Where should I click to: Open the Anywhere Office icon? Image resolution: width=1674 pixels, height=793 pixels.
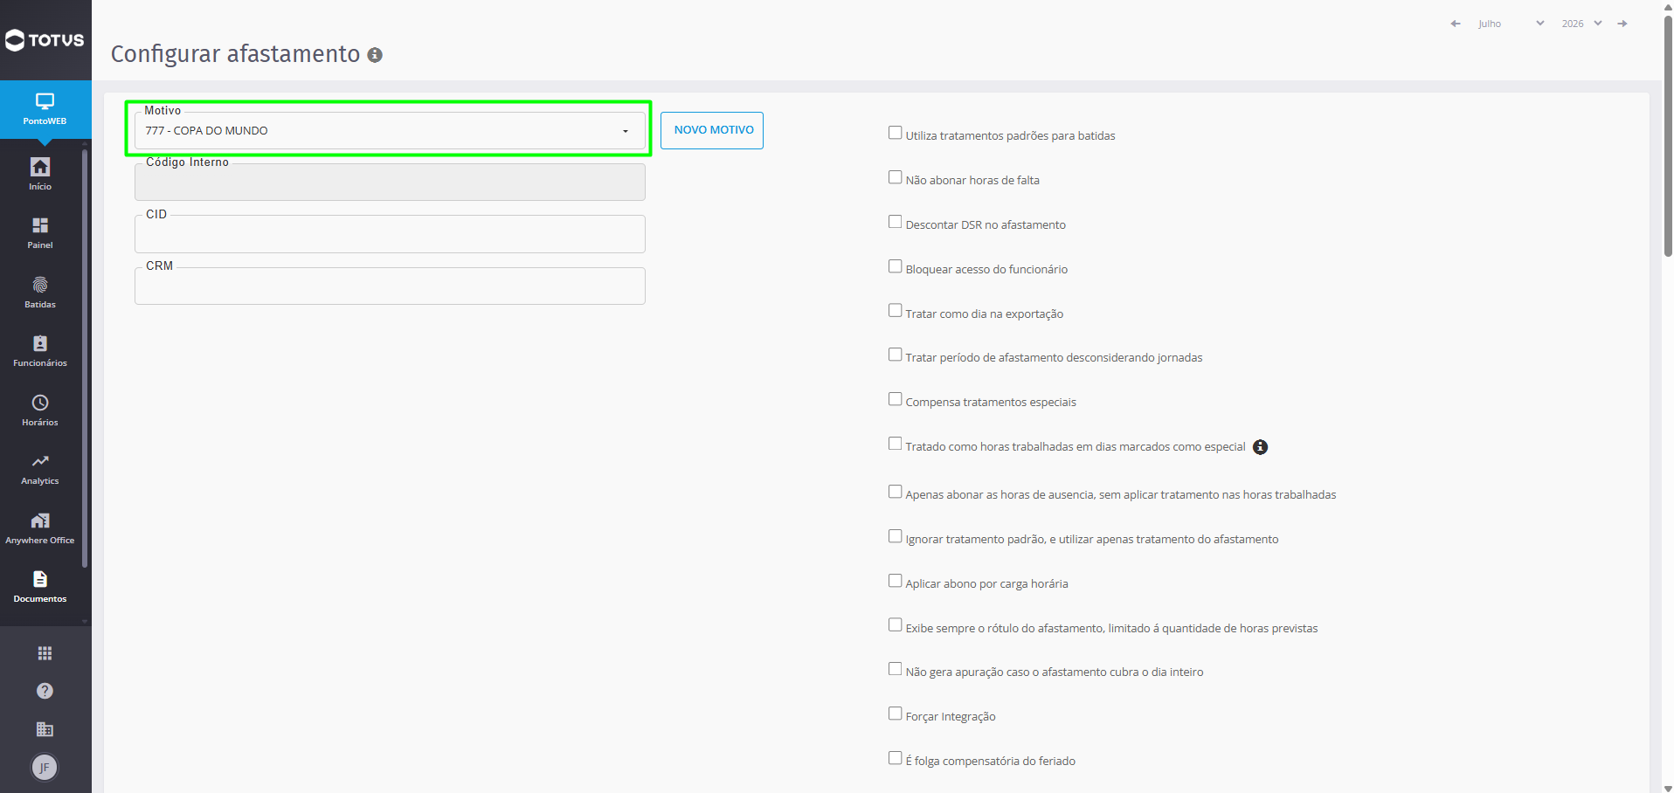point(40,521)
